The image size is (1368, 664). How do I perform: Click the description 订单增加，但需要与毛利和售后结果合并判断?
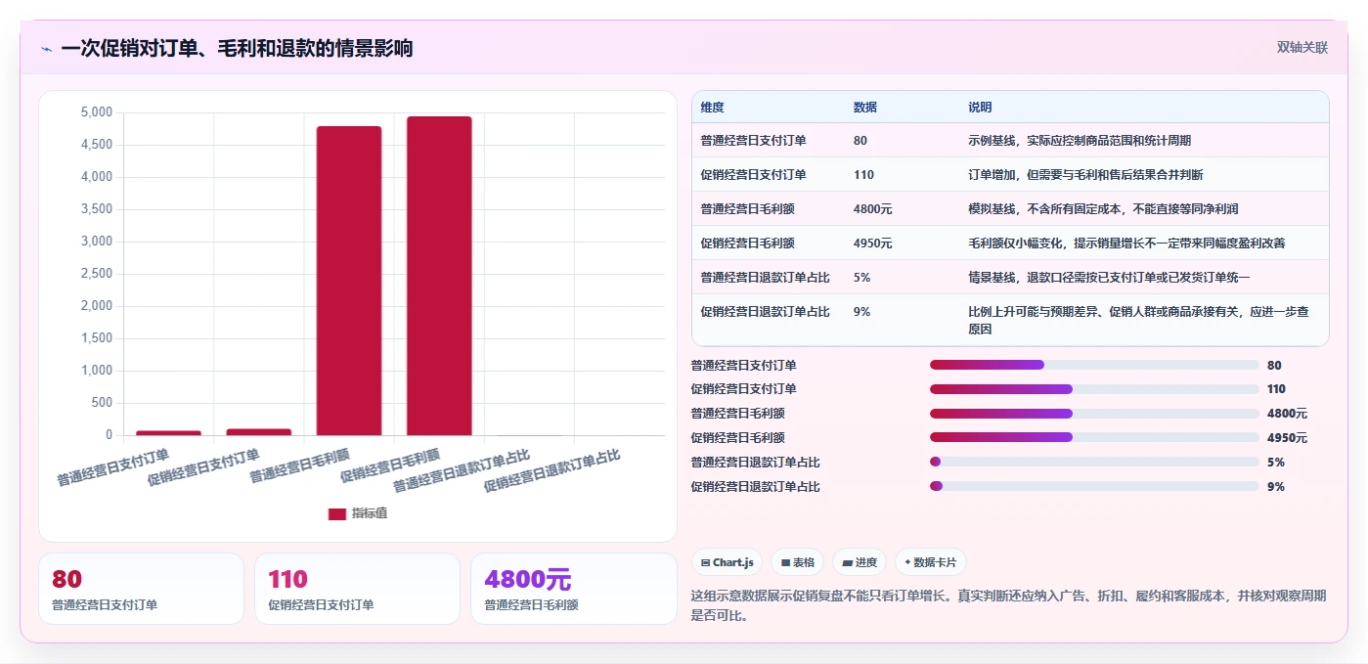pyautogui.click(x=1085, y=175)
